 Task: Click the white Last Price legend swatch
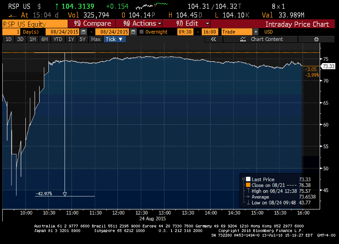pos(248,179)
